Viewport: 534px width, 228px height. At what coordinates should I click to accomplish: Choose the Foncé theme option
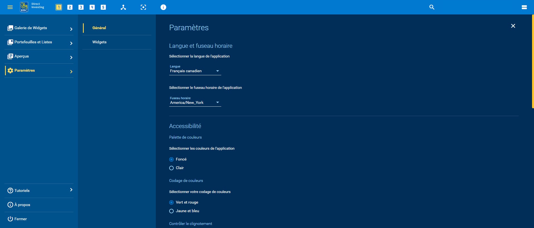pos(171,159)
